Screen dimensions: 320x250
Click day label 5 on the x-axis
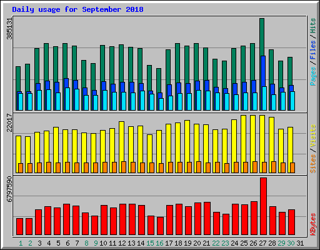pos(58,243)
